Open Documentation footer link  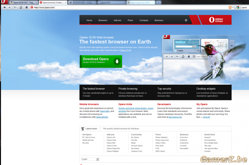point(210,140)
